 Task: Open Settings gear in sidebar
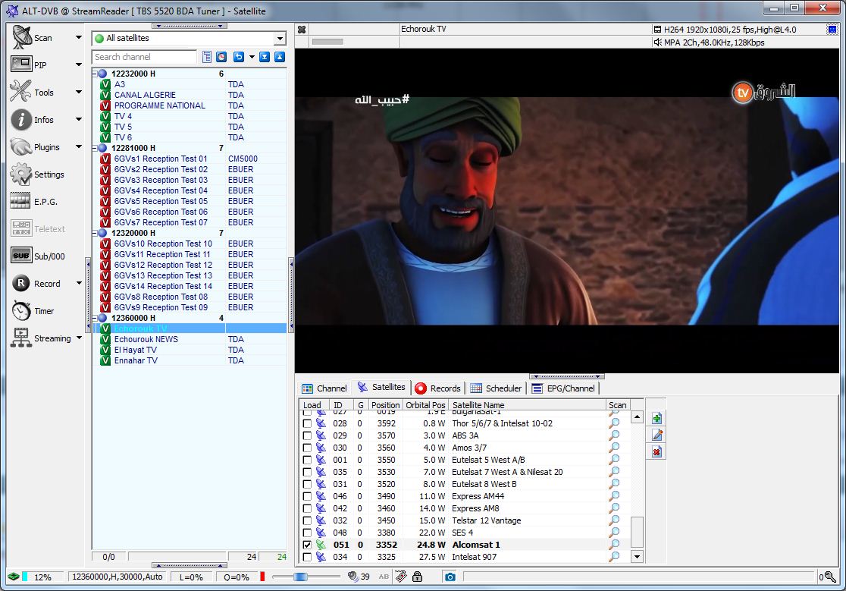pos(21,174)
